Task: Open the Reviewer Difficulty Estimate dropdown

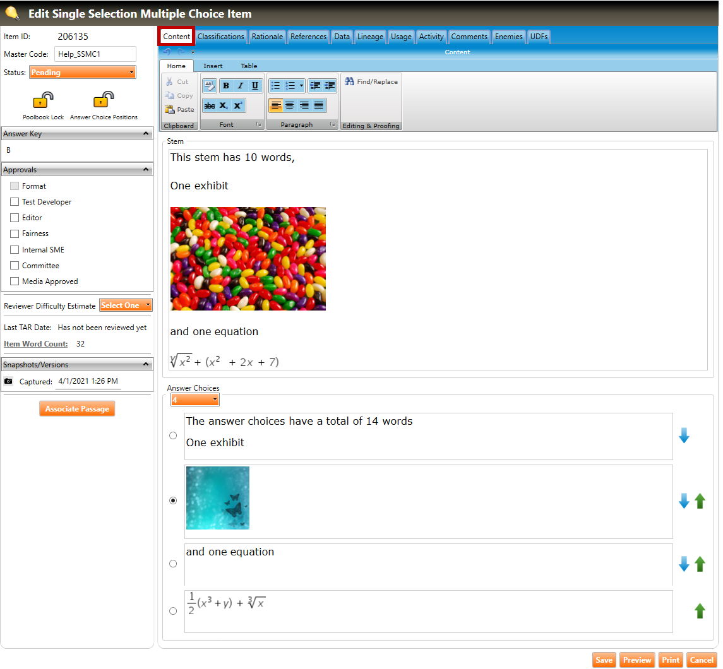Action: click(x=126, y=305)
